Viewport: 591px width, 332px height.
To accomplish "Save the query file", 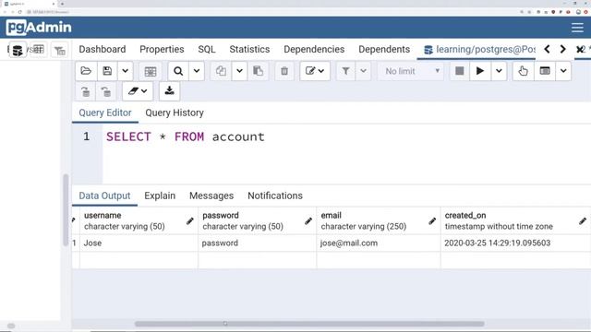I will pyautogui.click(x=107, y=71).
